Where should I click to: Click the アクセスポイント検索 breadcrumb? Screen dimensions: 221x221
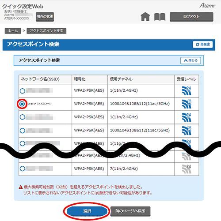click(46, 31)
